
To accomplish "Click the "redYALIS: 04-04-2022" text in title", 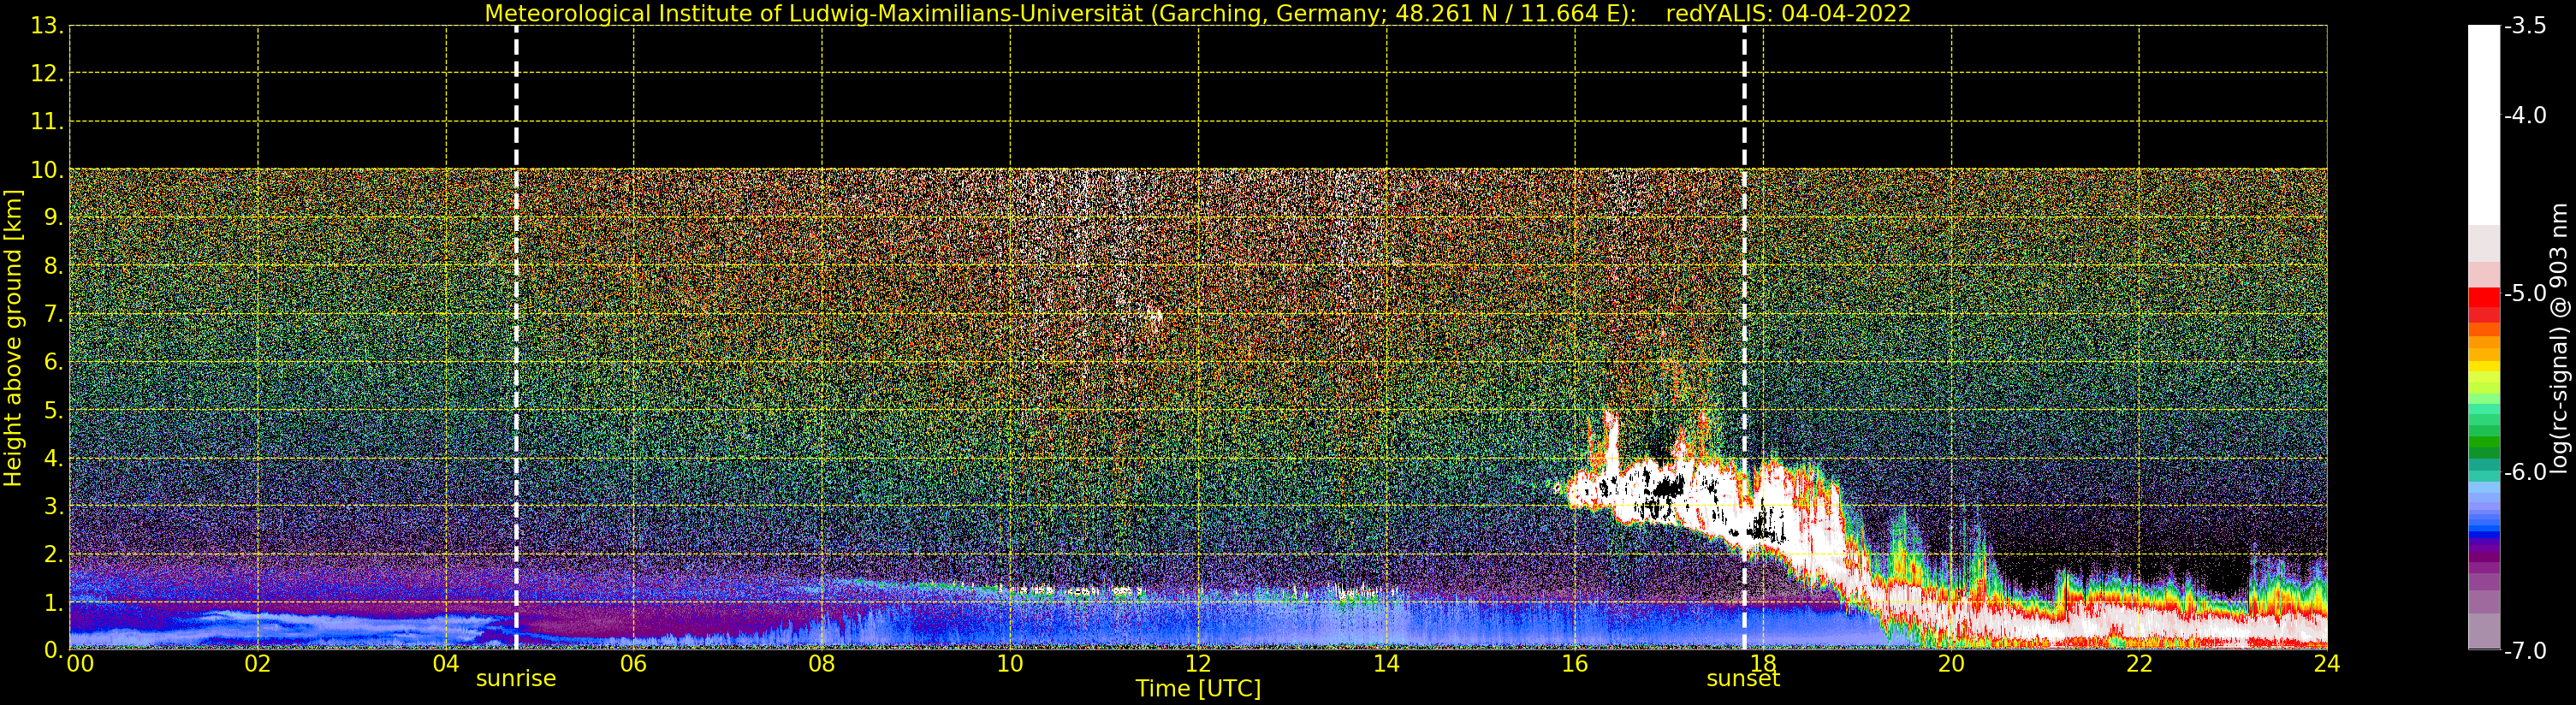I will click(x=1788, y=13).
